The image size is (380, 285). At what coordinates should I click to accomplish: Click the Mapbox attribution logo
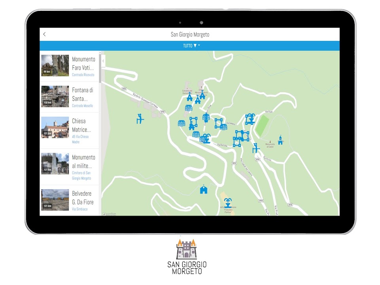pyautogui.click(x=110, y=214)
